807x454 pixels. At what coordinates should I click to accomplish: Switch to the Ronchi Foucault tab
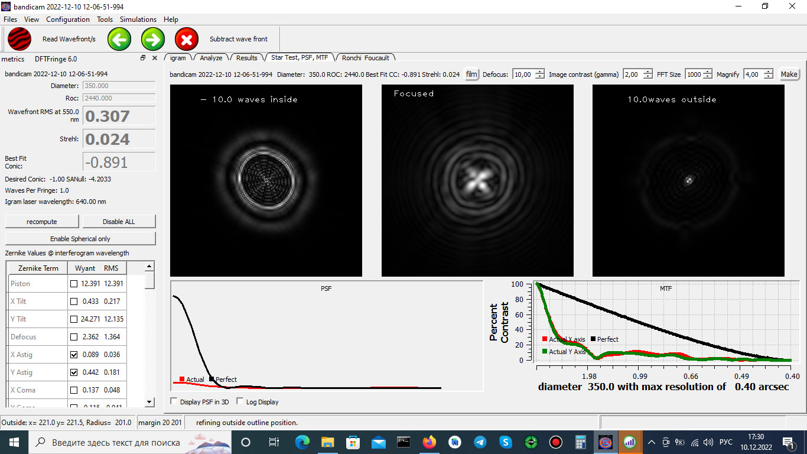pyautogui.click(x=365, y=58)
